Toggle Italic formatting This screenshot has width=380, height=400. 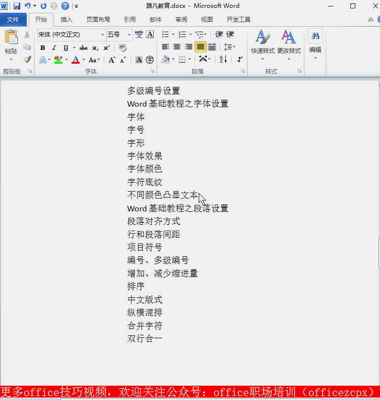pyautogui.click(x=54, y=48)
